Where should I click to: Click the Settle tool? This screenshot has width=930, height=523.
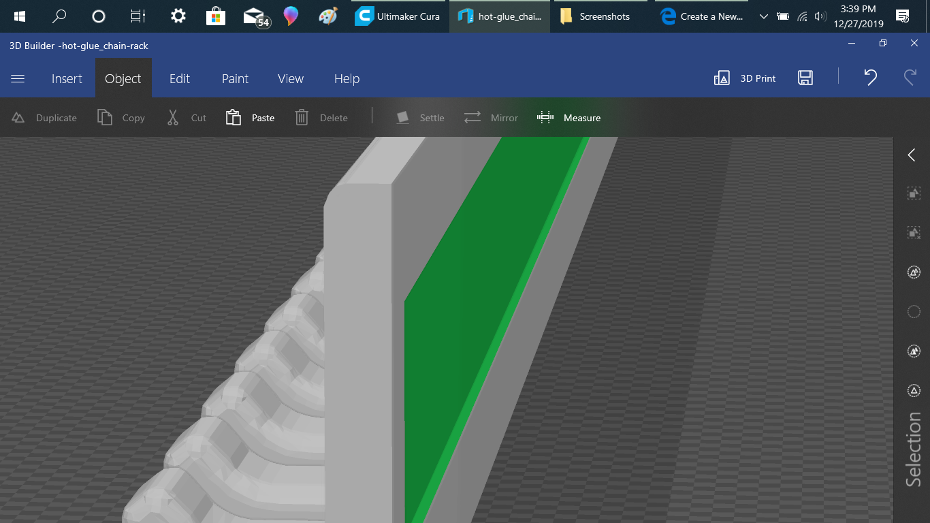pyautogui.click(x=420, y=118)
